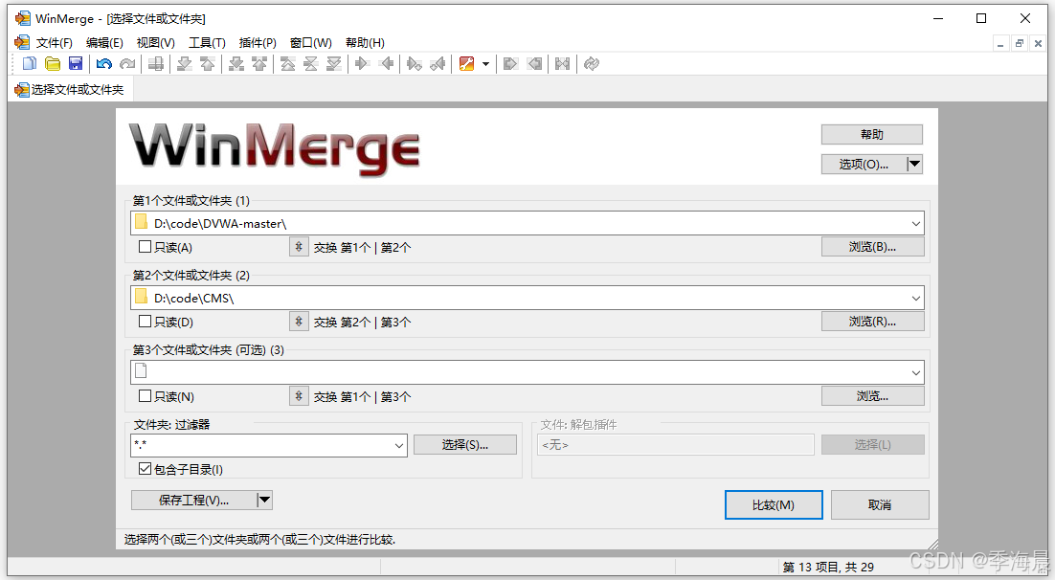Expand the third optional path dropdown
The height and width of the screenshot is (580, 1055).
pos(915,372)
